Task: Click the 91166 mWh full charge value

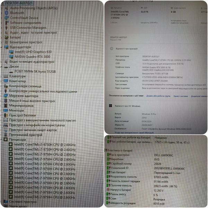Action: tap(161, 182)
